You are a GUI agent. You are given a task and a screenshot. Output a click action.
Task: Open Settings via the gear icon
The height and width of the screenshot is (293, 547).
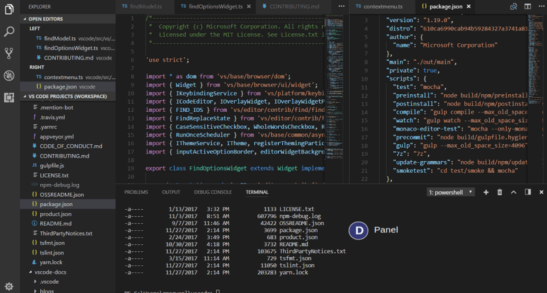(9, 286)
